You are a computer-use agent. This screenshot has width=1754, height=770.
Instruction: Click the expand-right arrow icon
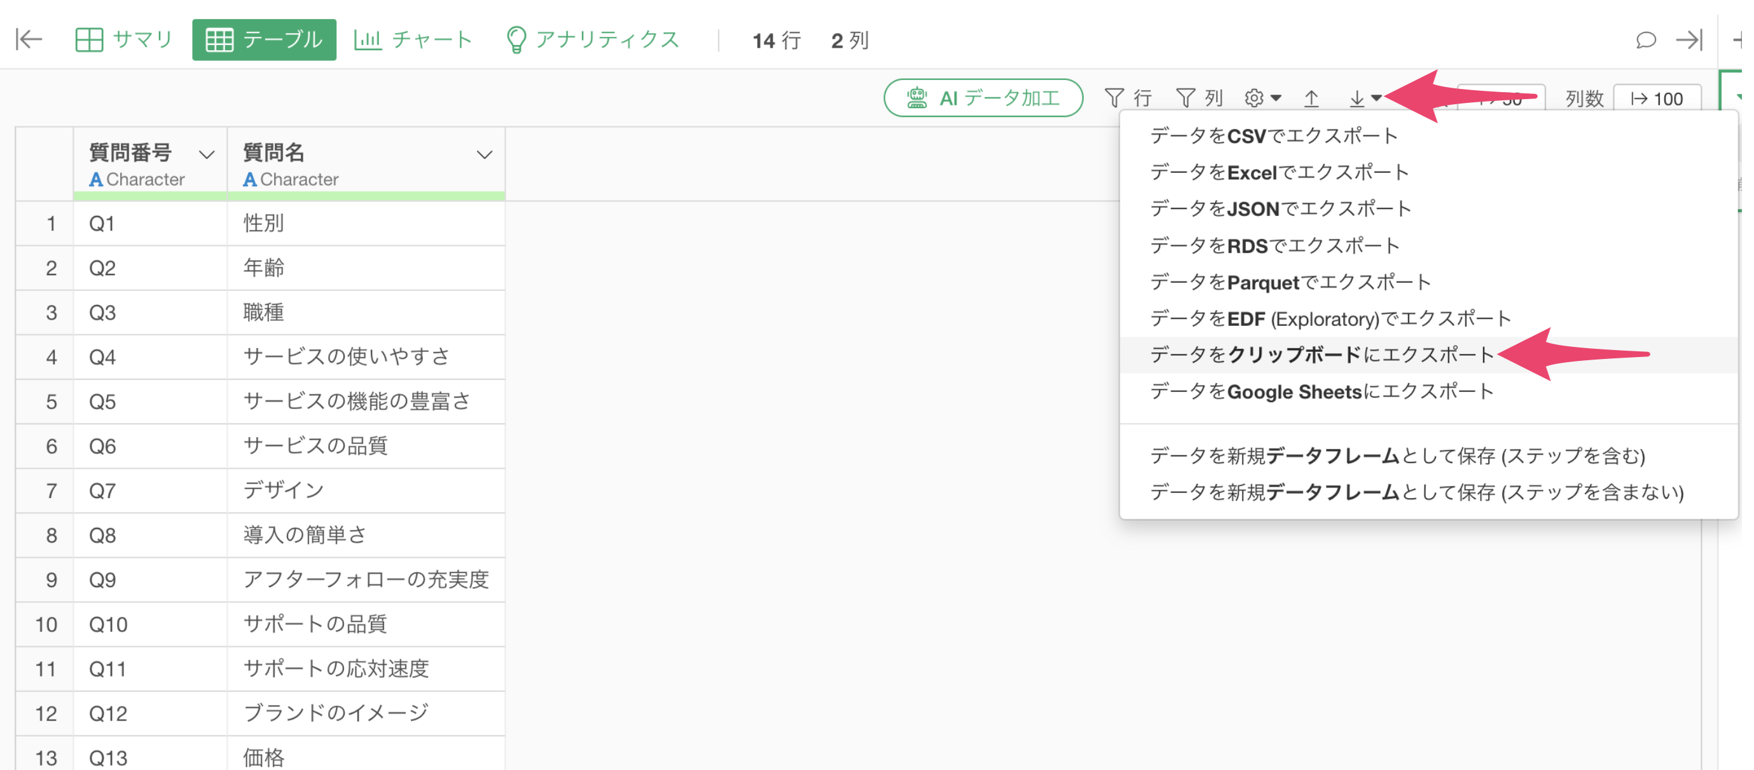(1688, 40)
